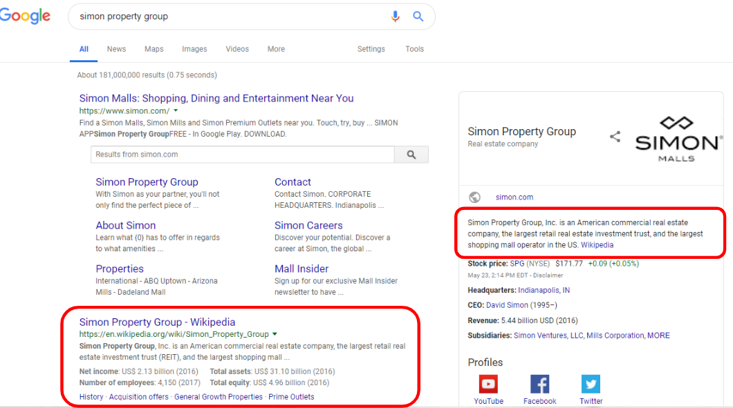Screen dimensions: 733x408
Task: Open the Facebook profile icon
Action: click(539, 384)
